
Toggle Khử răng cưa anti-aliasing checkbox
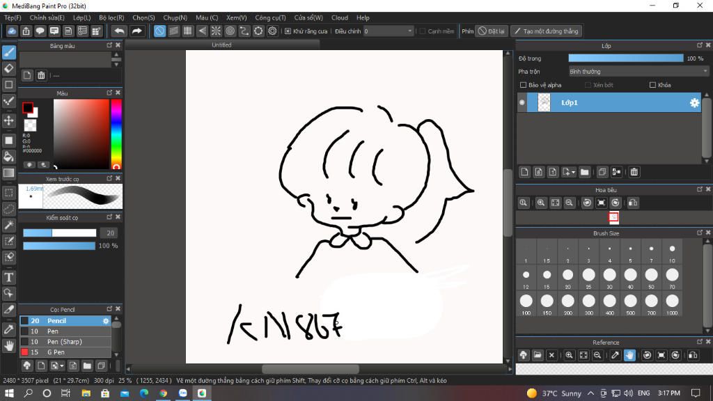pyautogui.click(x=288, y=31)
